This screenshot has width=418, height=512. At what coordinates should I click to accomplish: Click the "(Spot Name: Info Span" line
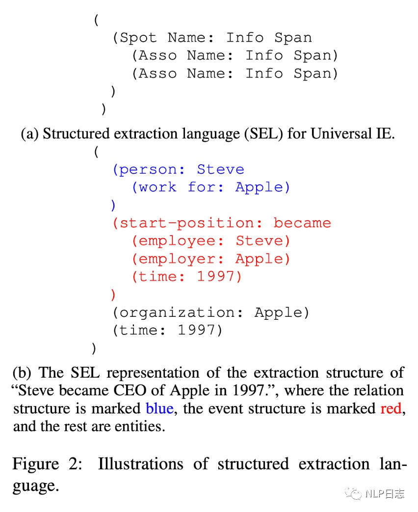[212, 38]
